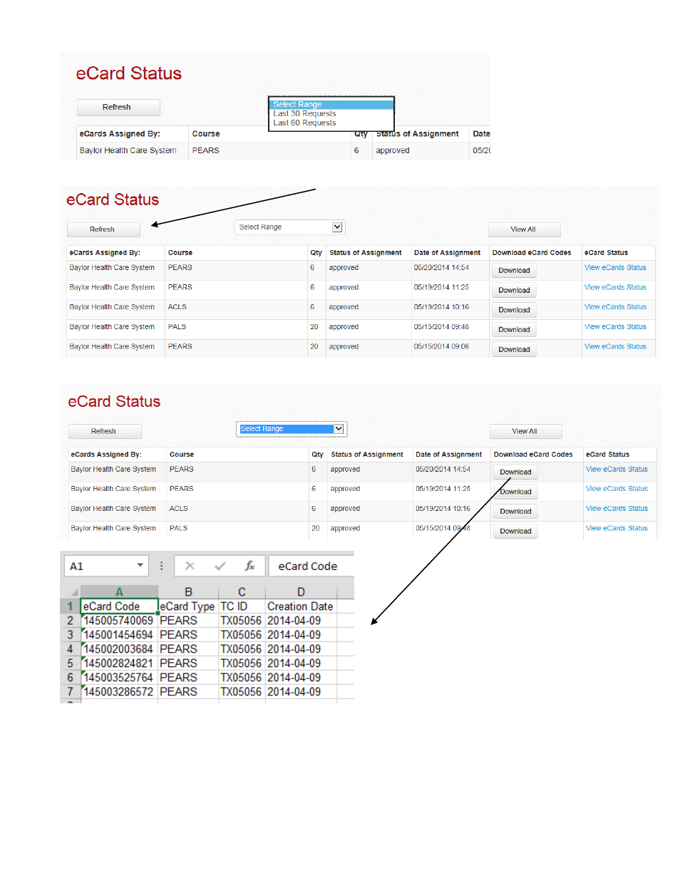Viewport: 680px width, 880px height.
Task: Select column D header Creation Date column
Action: point(301,591)
